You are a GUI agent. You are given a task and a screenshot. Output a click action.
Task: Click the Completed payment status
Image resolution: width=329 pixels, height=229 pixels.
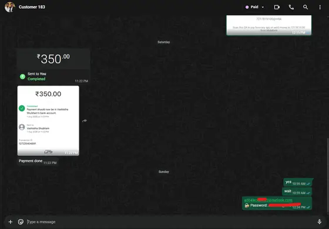(x=36, y=79)
